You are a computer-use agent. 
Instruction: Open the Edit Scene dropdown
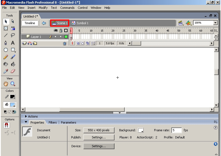(x=181, y=23)
